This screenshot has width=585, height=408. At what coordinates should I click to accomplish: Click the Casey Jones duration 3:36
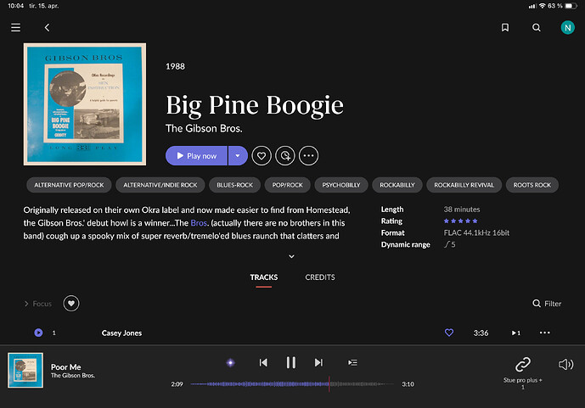[481, 333]
